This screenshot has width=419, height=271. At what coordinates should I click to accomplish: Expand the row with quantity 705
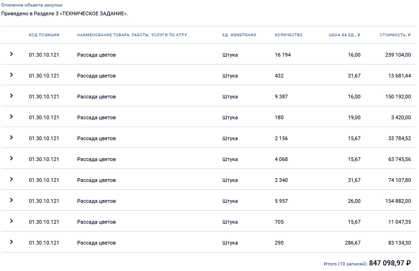11,221
